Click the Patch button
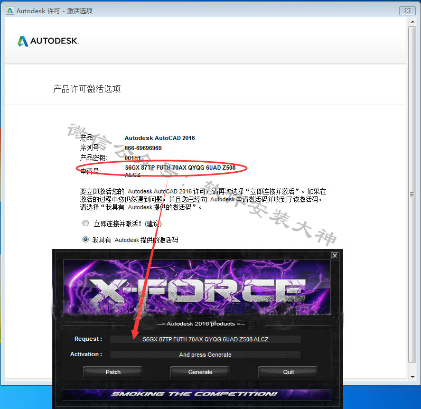The height and width of the screenshot is (409, 421). click(113, 372)
